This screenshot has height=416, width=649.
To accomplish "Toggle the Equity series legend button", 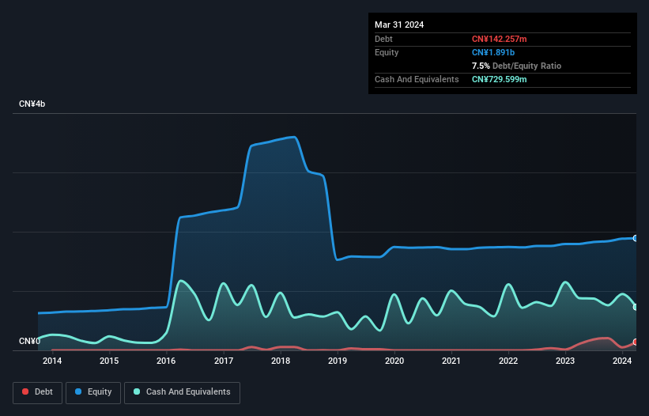I will 93,392.
